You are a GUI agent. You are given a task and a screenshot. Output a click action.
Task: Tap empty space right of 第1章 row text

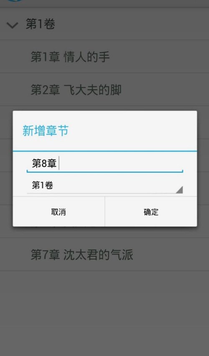159,57
